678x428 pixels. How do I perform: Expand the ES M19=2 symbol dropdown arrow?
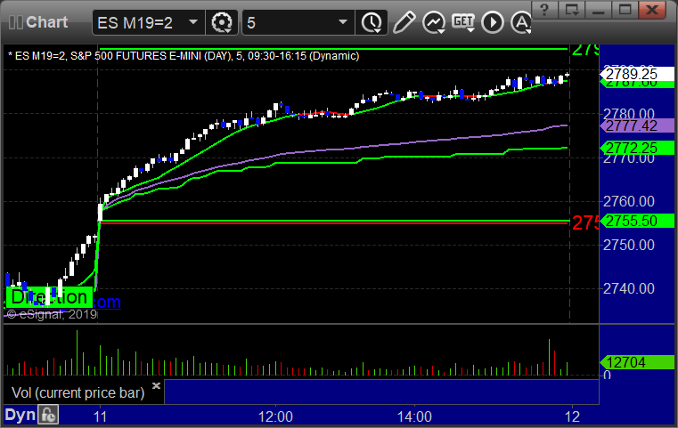[x=193, y=22]
